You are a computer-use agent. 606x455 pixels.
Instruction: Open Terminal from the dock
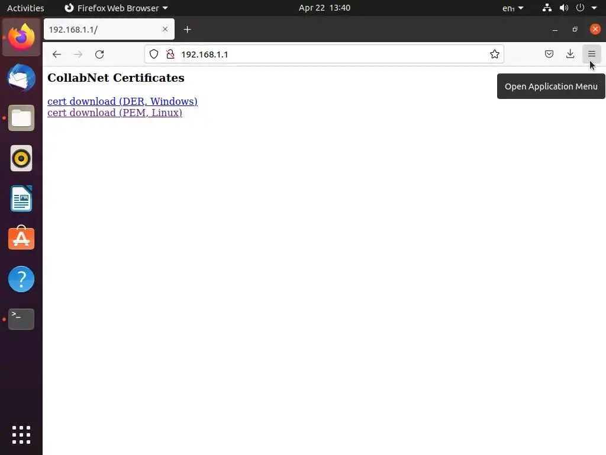pyautogui.click(x=21, y=319)
